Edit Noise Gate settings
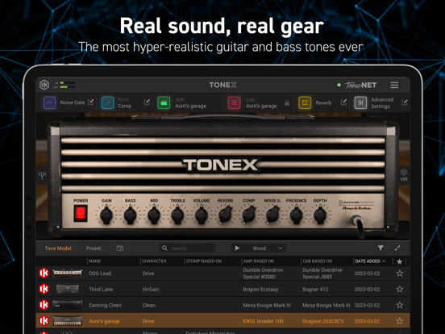The width and height of the screenshot is (445, 334). click(x=91, y=102)
